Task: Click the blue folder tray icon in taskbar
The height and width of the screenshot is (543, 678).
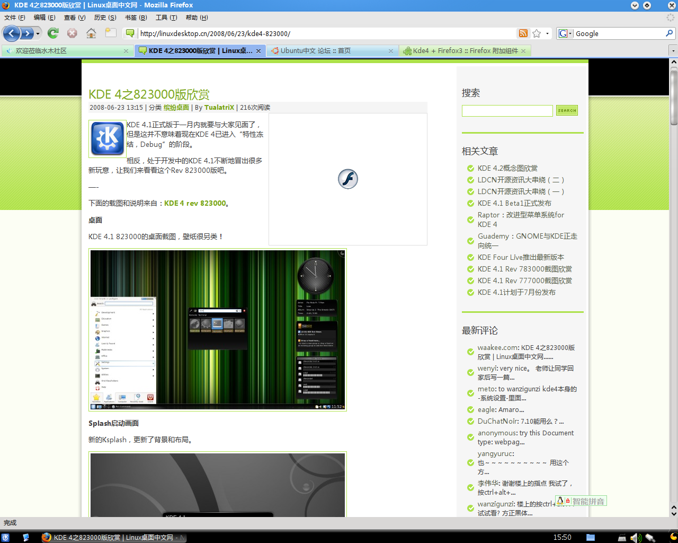Action: coord(591,537)
